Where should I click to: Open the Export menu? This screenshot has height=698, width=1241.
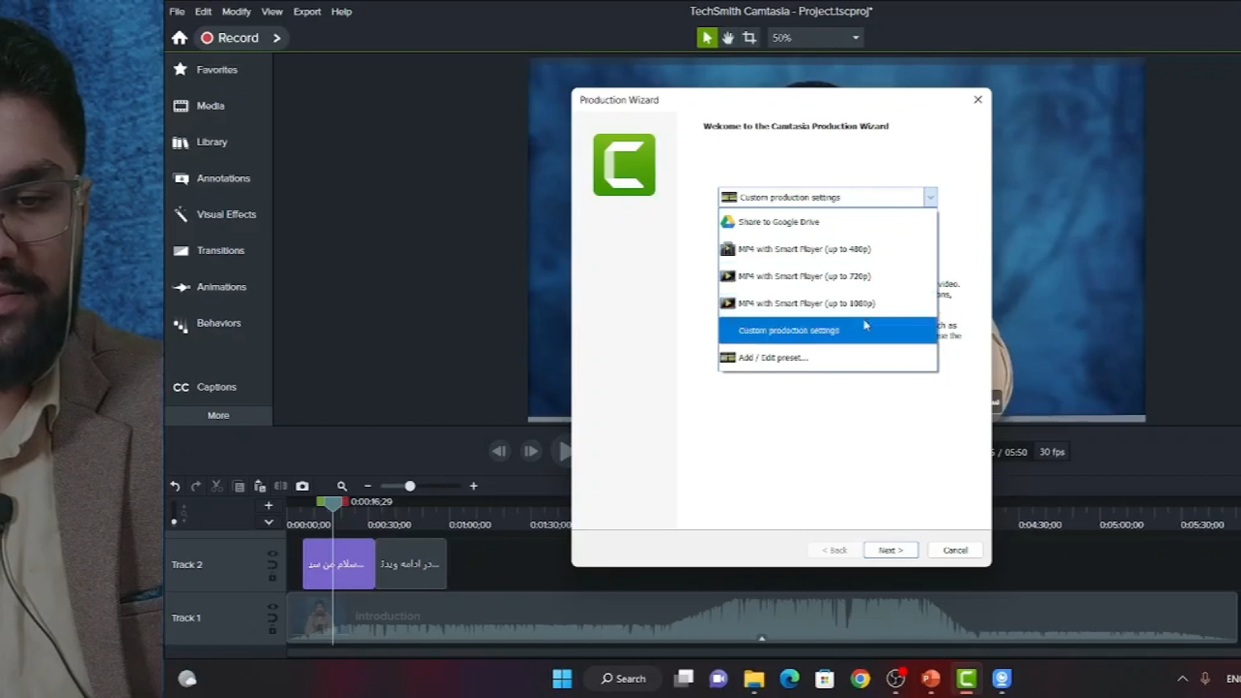(x=306, y=12)
